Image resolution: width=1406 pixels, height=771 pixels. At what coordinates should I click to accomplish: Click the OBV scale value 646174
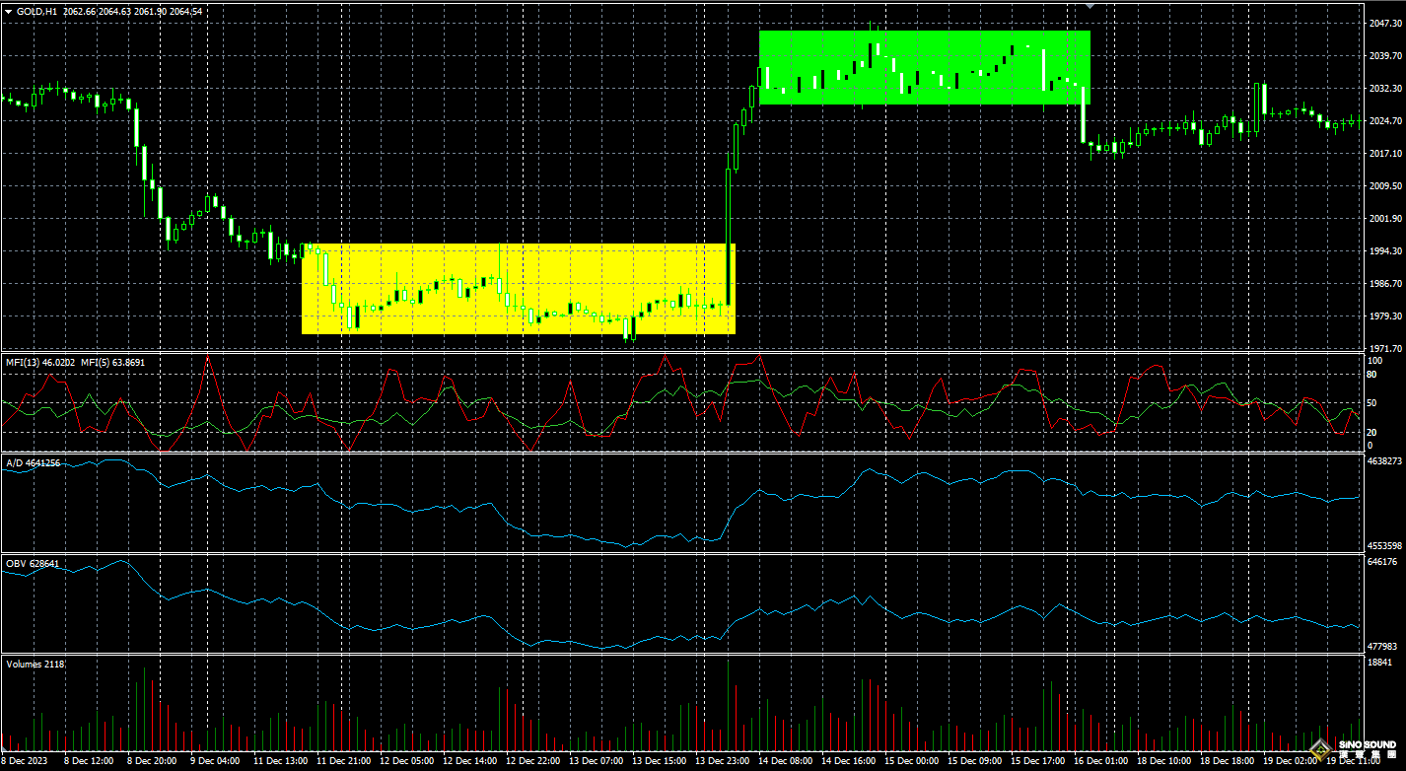click(x=1382, y=562)
